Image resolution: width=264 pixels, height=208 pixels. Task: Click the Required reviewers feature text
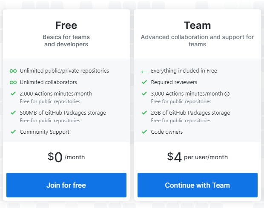click(x=174, y=82)
